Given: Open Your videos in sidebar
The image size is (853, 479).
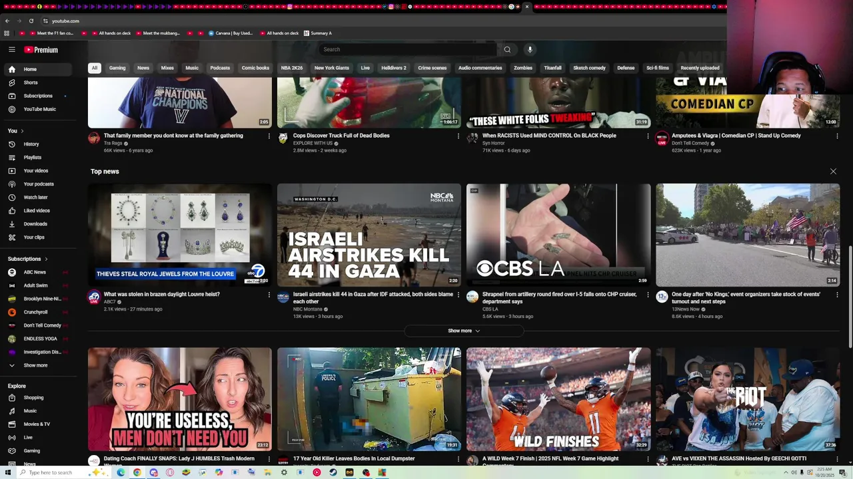Looking at the screenshot, I should click(37, 171).
